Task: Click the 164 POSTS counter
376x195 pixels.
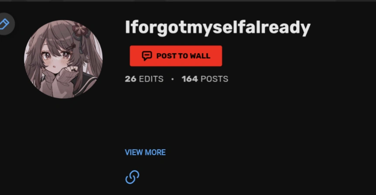Action: (205, 79)
